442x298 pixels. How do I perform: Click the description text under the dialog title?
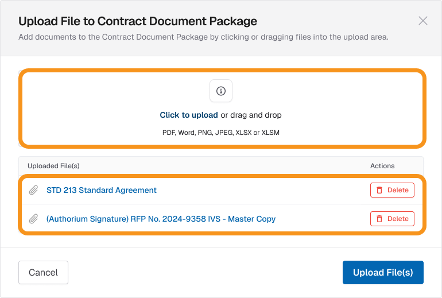coord(203,37)
